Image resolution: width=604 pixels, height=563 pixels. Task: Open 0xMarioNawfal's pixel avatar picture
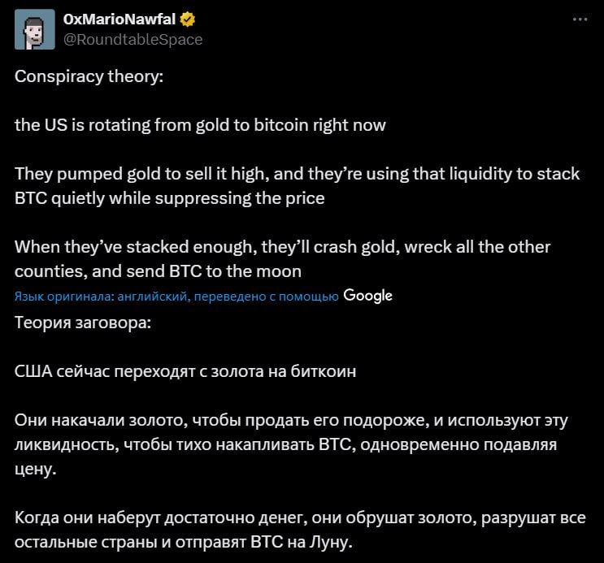click(33, 28)
